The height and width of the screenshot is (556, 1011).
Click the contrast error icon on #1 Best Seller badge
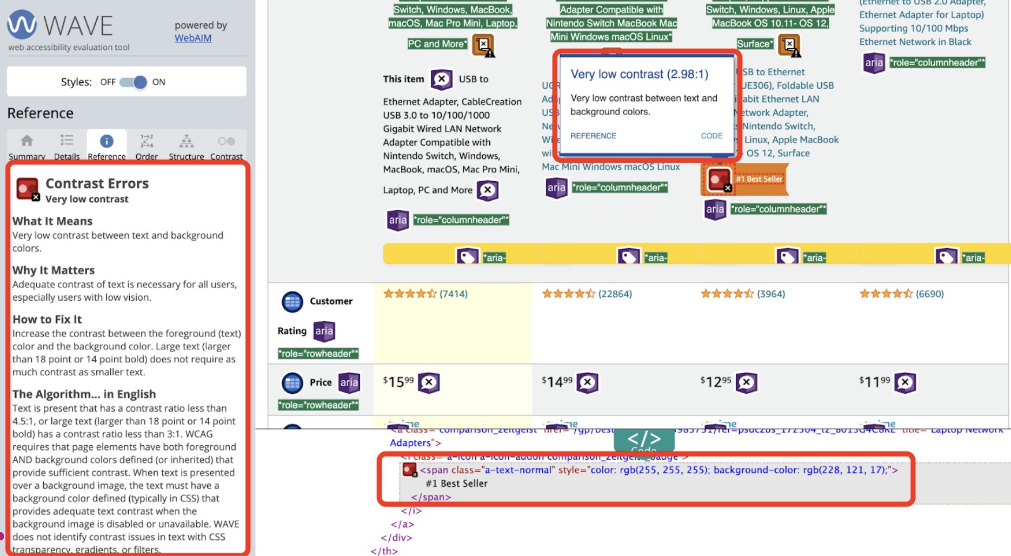tap(720, 180)
